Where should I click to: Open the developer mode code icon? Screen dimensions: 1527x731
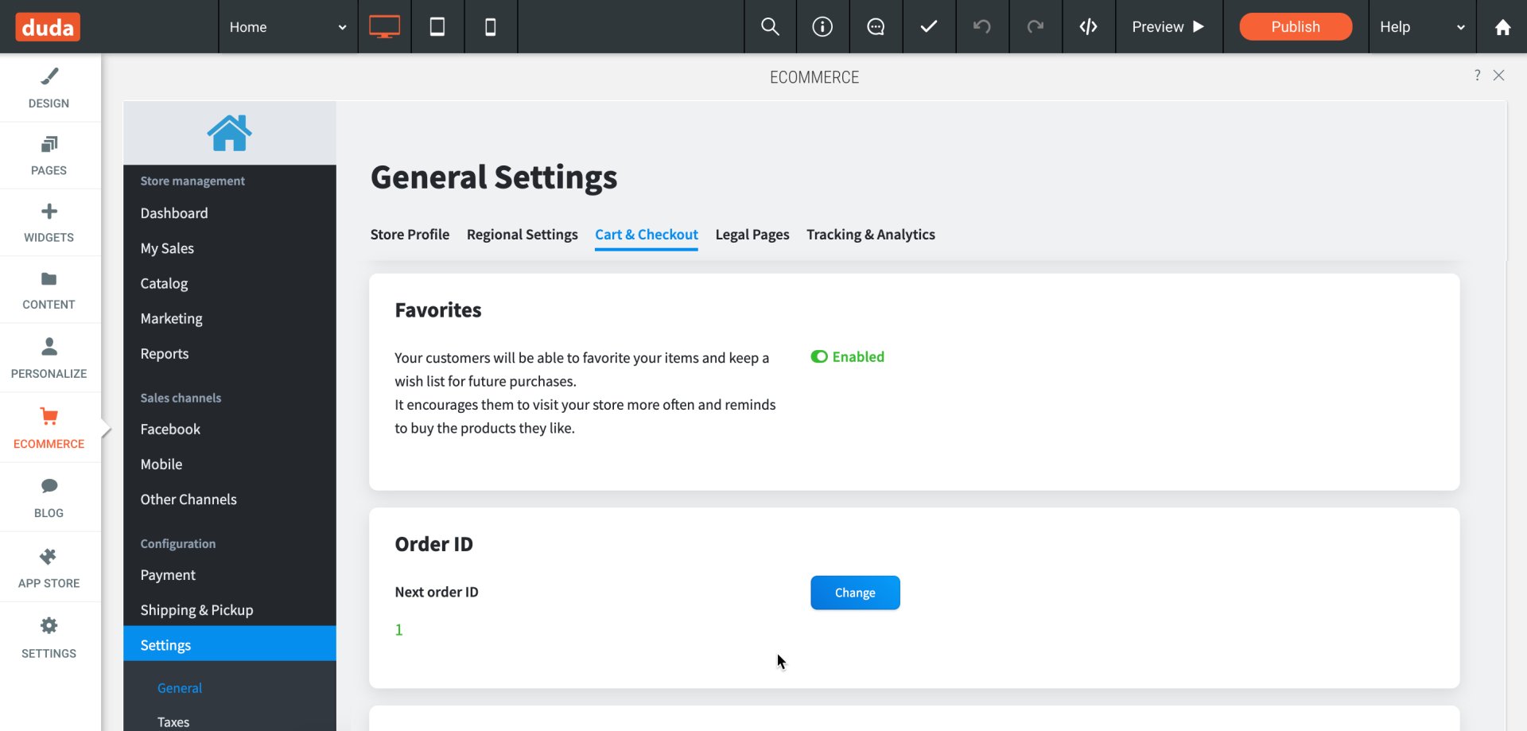click(x=1089, y=27)
